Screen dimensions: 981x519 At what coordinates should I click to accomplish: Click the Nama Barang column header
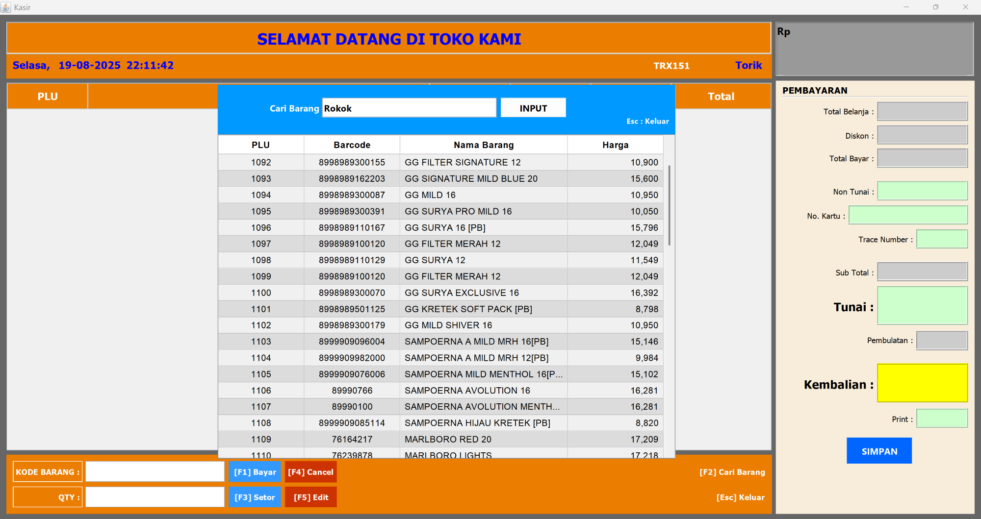pyautogui.click(x=483, y=145)
